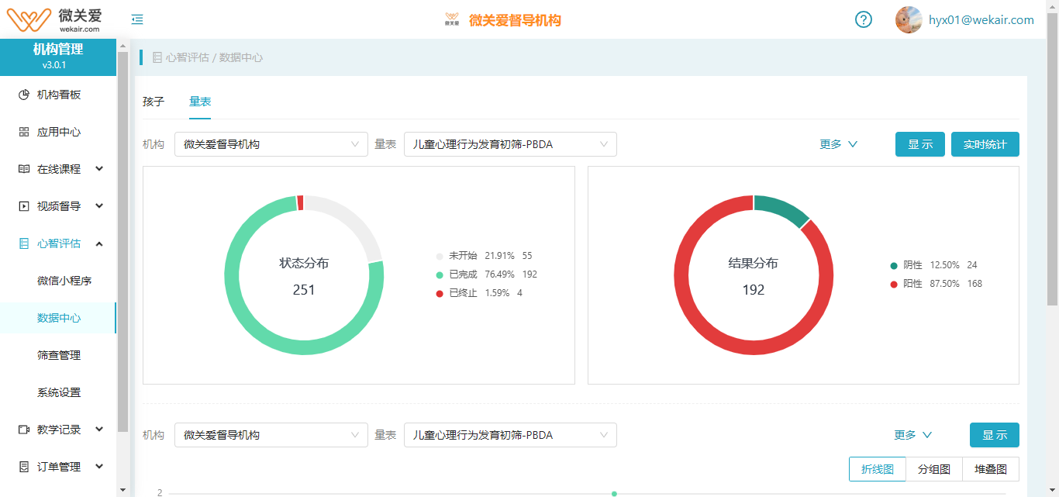
Task: Click the 教学记录 camera icon
Action: pos(24,430)
